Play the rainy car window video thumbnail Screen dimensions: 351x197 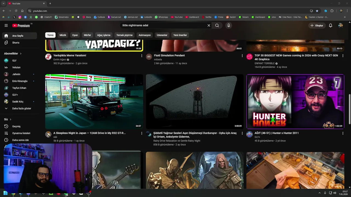tap(195, 102)
